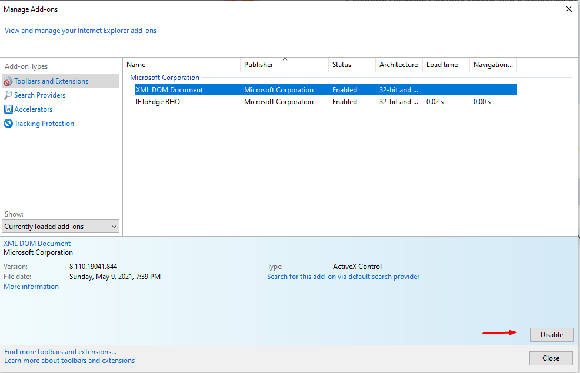Click the Navigation column header

[493, 65]
